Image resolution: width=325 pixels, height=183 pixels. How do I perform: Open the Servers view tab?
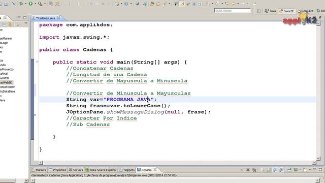[76, 170]
